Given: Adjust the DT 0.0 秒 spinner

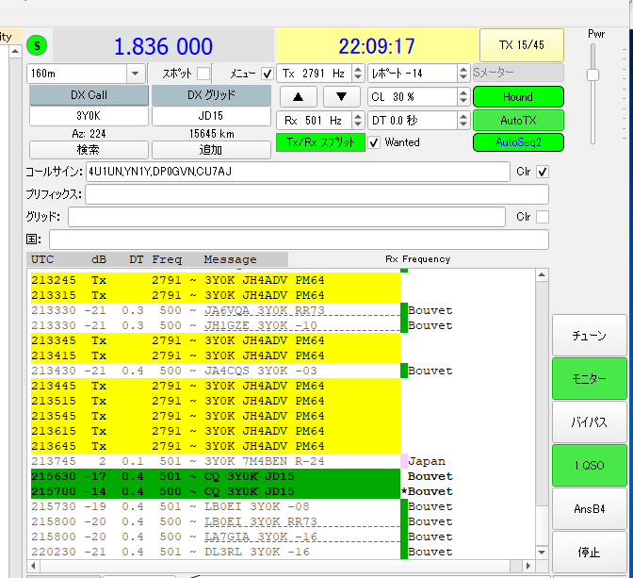Looking at the screenshot, I should coord(463,120).
